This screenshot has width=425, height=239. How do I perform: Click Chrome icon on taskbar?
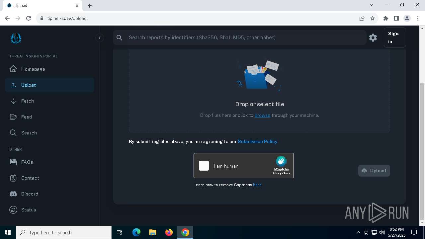(x=185, y=232)
